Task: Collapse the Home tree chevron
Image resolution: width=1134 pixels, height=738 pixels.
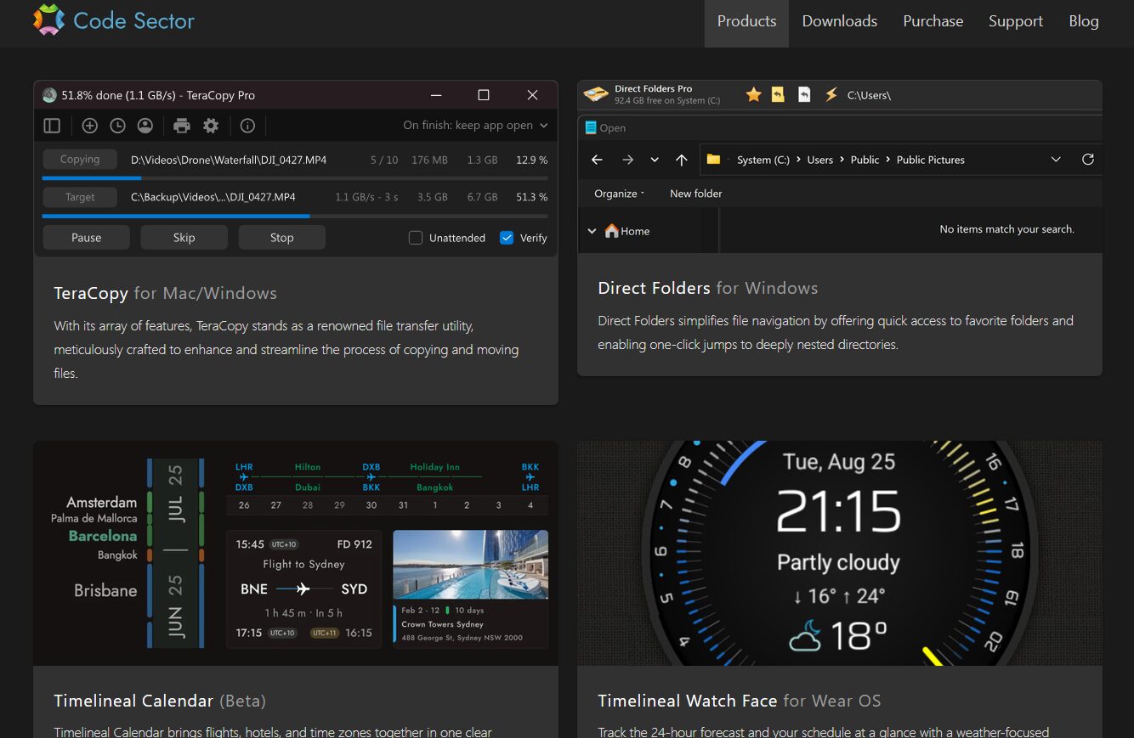Action: pyautogui.click(x=593, y=231)
